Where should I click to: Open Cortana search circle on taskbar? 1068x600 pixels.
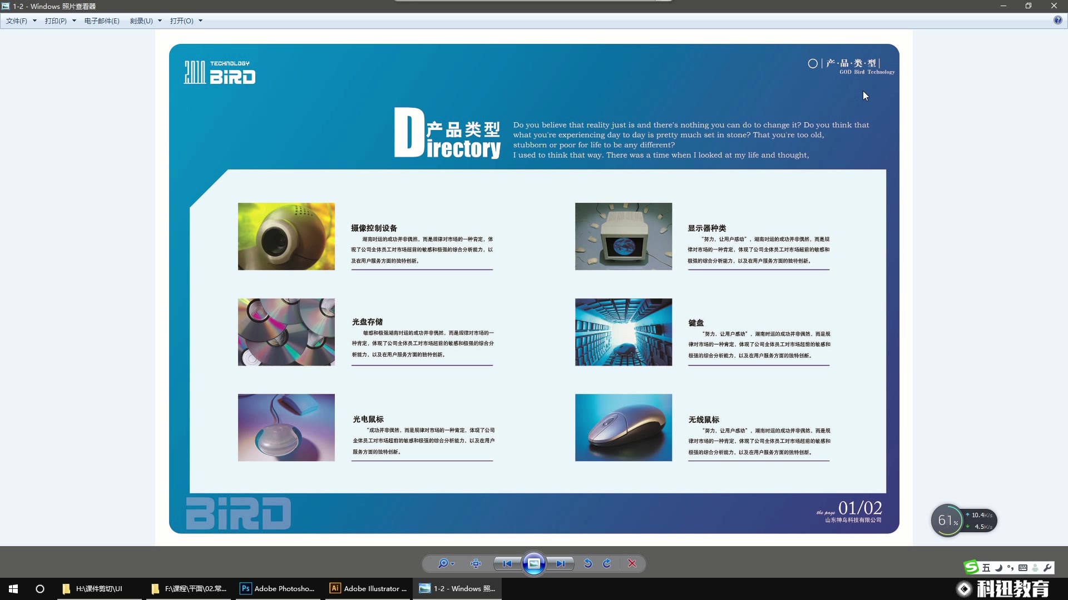coord(40,588)
